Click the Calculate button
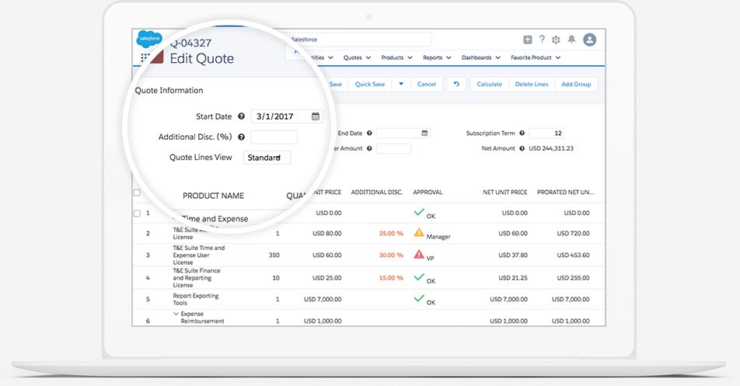This screenshot has width=740, height=386. (490, 84)
